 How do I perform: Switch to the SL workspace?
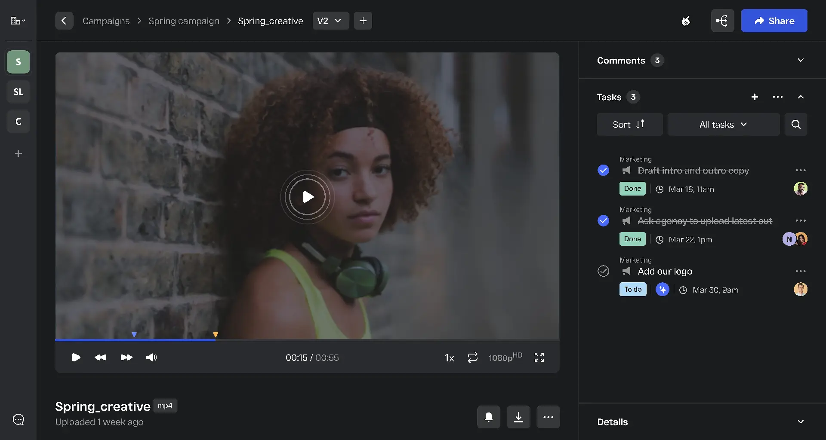[18, 92]
